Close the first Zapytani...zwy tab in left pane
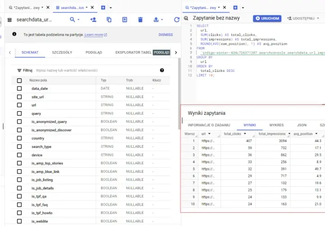 pos(48,7)
